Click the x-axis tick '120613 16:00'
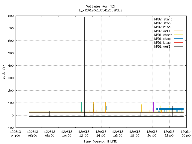Viewport: 192px width, 144px height. [118, 134]
